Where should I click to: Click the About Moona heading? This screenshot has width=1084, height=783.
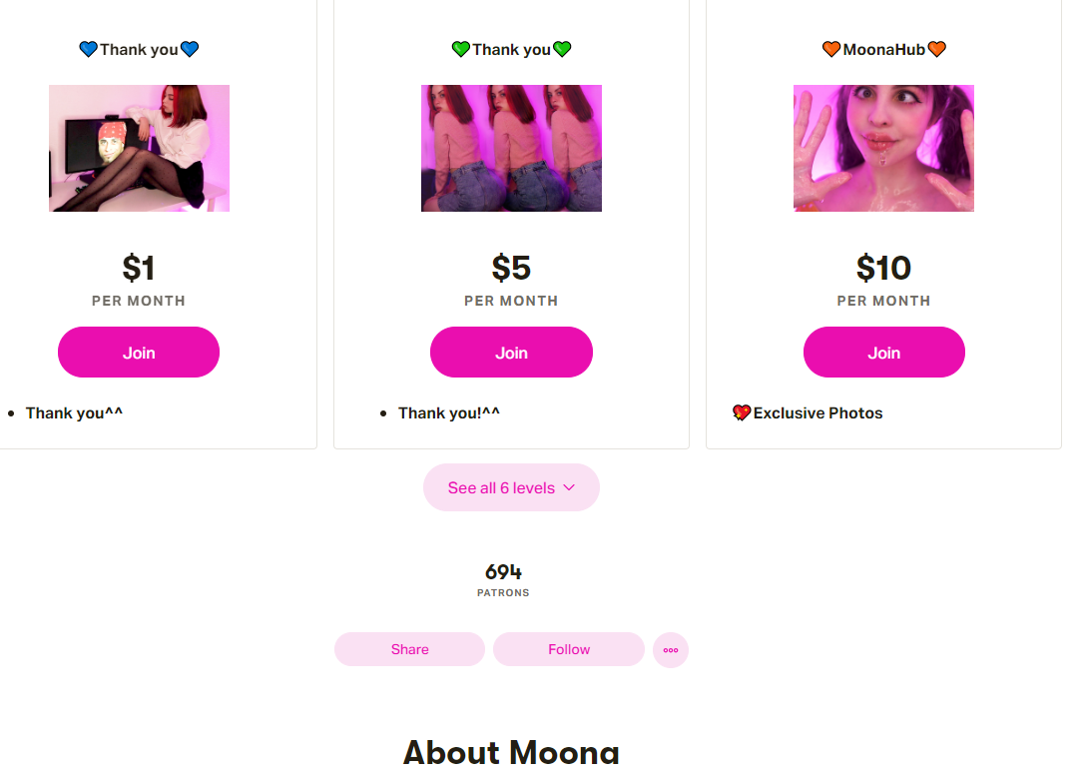[x=511, y=752]
